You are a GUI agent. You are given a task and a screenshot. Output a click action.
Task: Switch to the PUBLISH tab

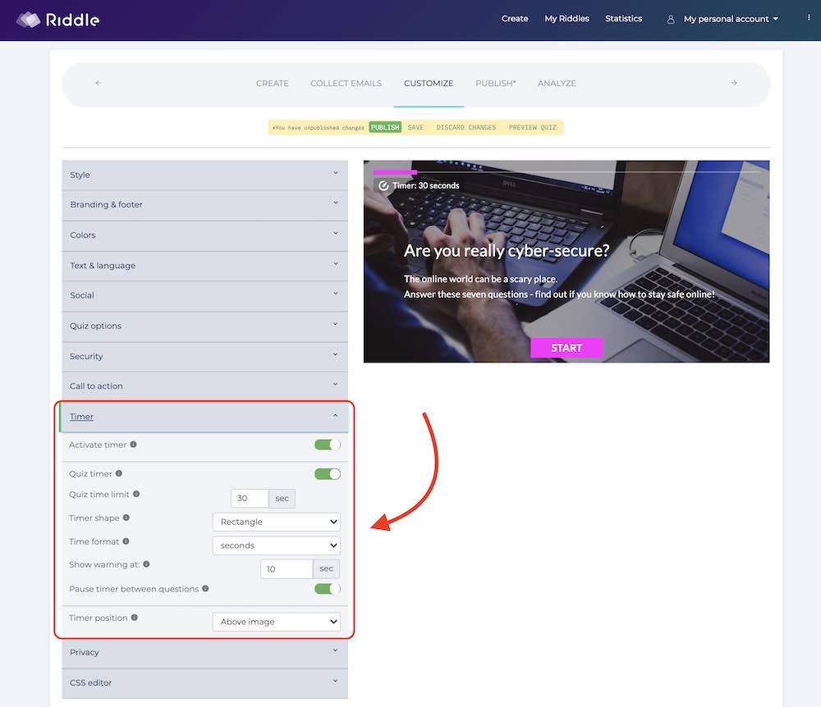tap(496, 83)
